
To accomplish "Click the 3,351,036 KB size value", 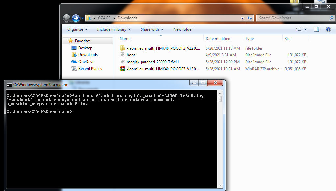I will [x=296, y=69].
